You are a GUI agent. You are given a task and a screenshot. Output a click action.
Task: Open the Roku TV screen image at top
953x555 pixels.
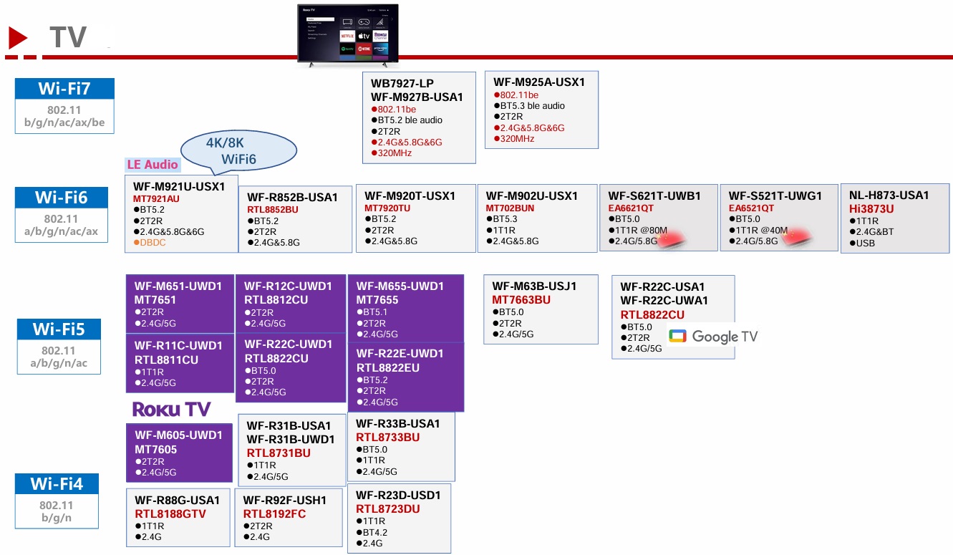(348, 35)
